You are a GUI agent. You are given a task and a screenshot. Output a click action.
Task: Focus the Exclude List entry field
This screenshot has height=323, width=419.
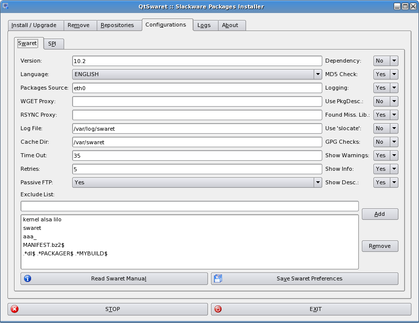tap(189, 206)
